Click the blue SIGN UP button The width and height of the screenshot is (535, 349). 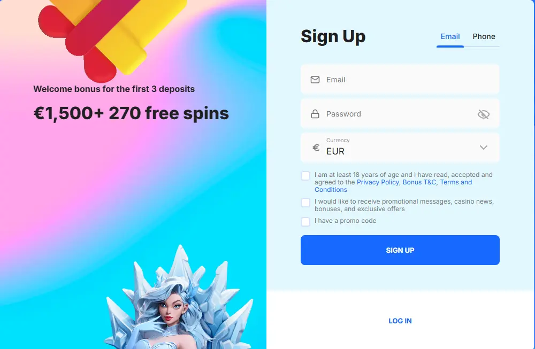(x=400, y=250)
